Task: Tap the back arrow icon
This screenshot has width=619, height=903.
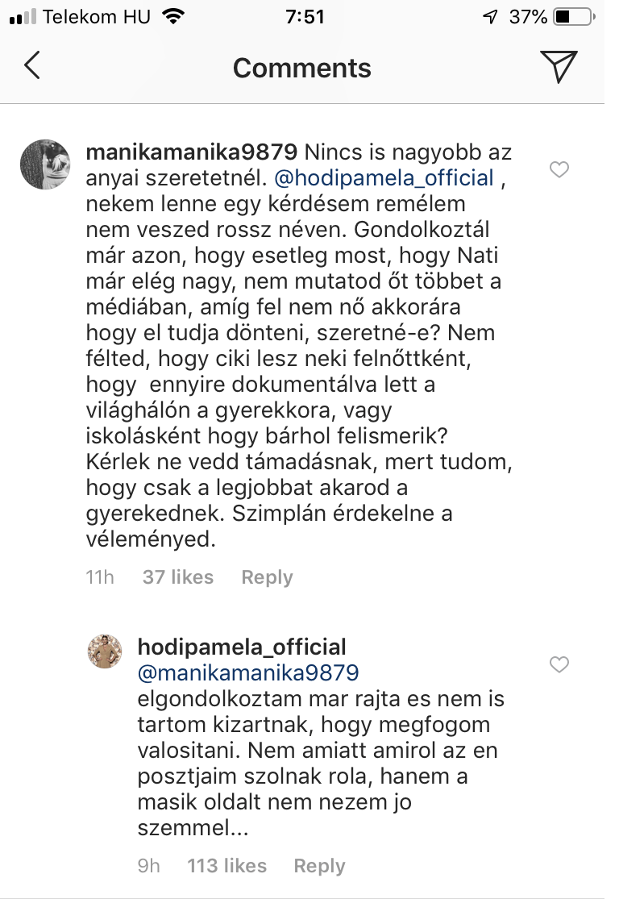Action: [32, 66]
